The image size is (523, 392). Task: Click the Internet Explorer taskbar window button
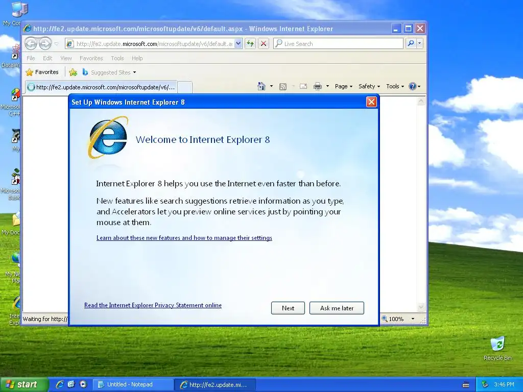point(215,384)
